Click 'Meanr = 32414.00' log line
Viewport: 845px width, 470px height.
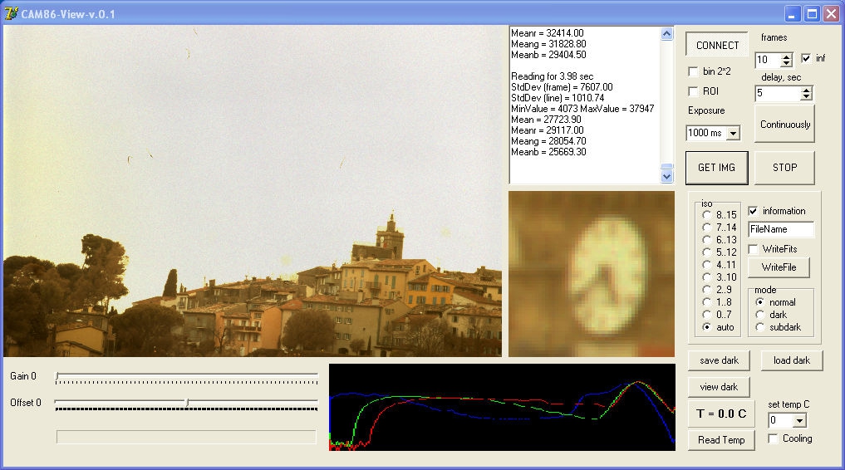coord(547,33)
